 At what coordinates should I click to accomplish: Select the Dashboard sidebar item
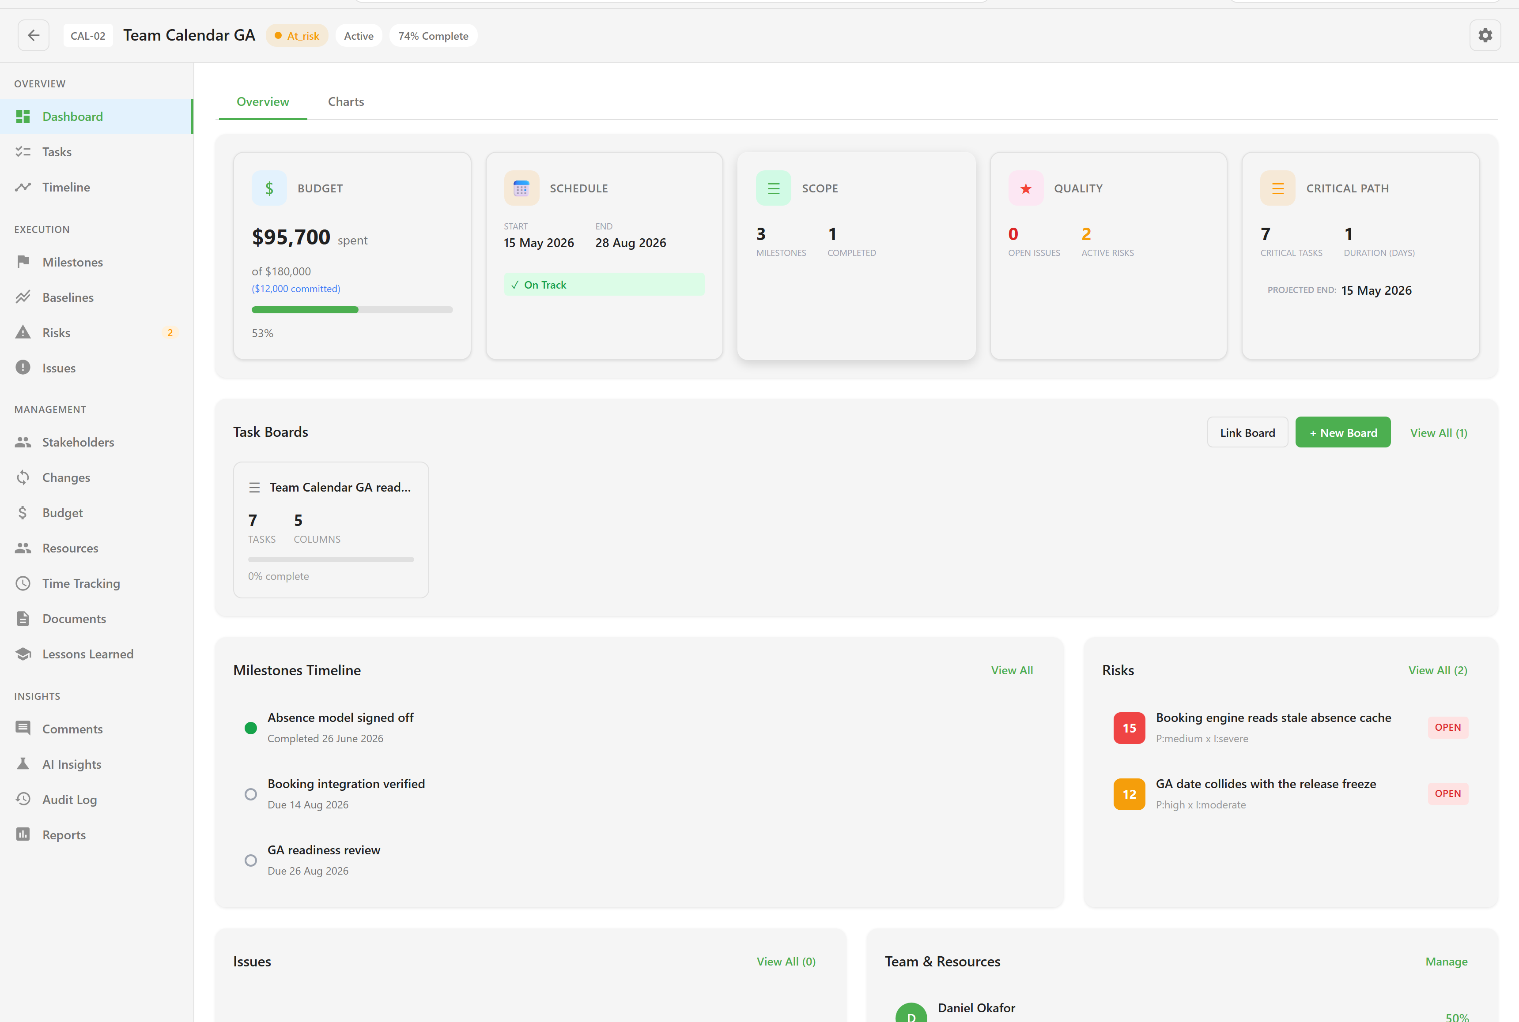coord(97,116)
